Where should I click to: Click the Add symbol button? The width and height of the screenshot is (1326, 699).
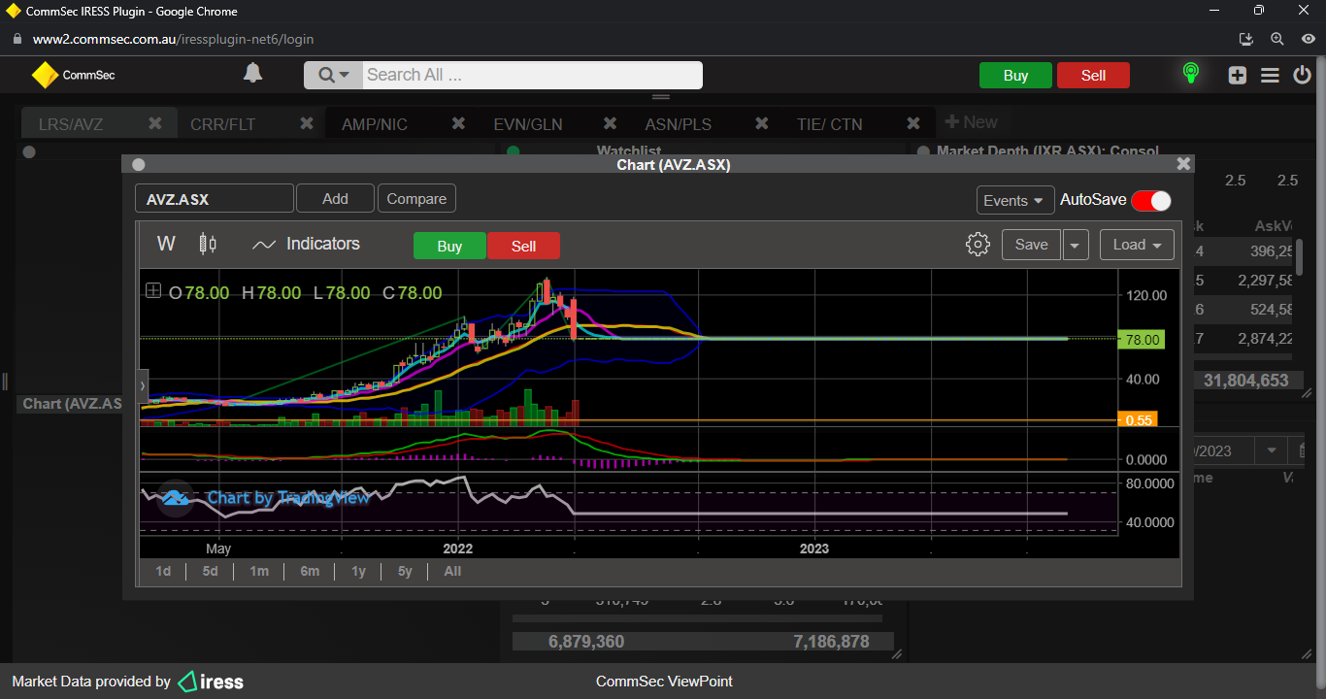[335, 199]
